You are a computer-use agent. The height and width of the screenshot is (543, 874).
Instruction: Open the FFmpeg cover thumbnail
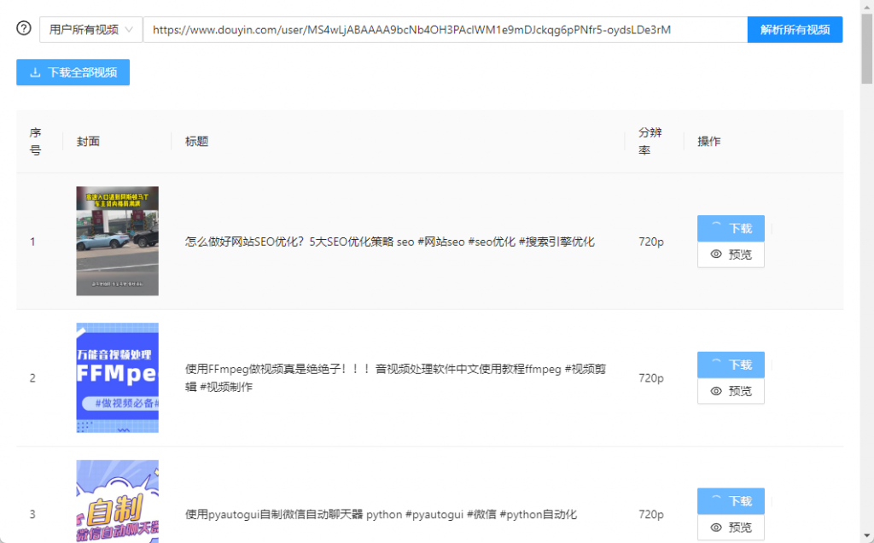click(117, 377)
